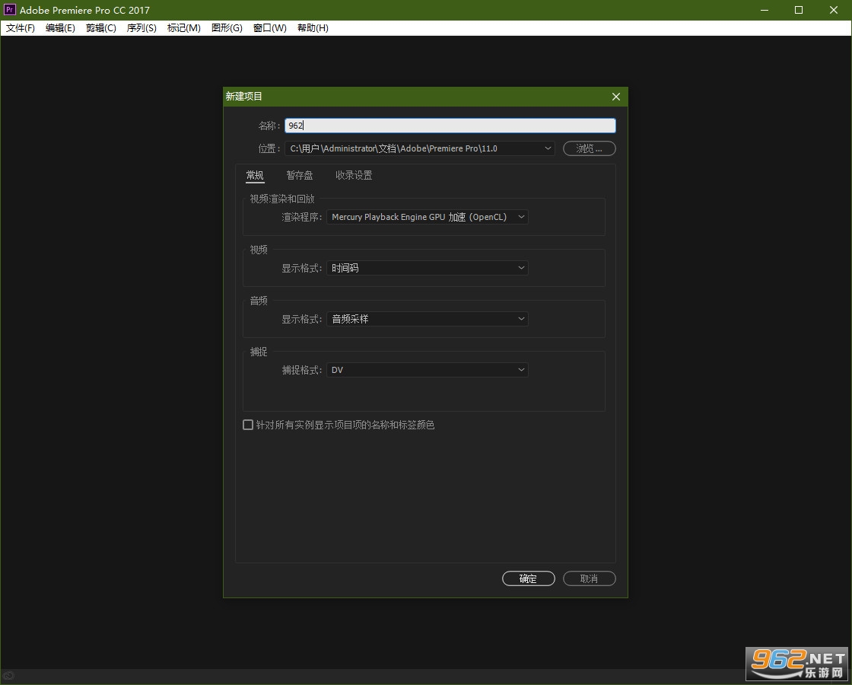Switch to the 暂存盘 tab
The width and height of the screenshot is (852, 685).
[300, 176]
